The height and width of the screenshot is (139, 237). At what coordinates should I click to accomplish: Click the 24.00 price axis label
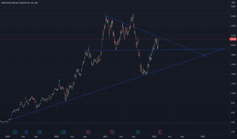[233, 26]
